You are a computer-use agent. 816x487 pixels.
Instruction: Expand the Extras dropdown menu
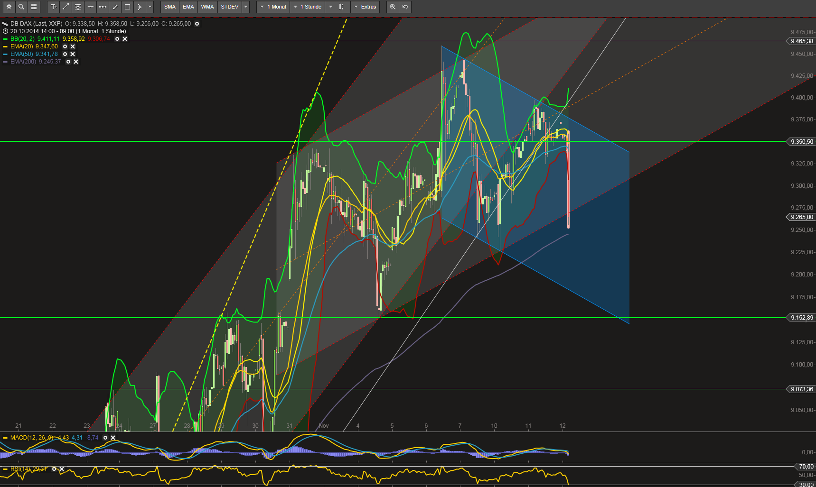[x=365, y=7]
